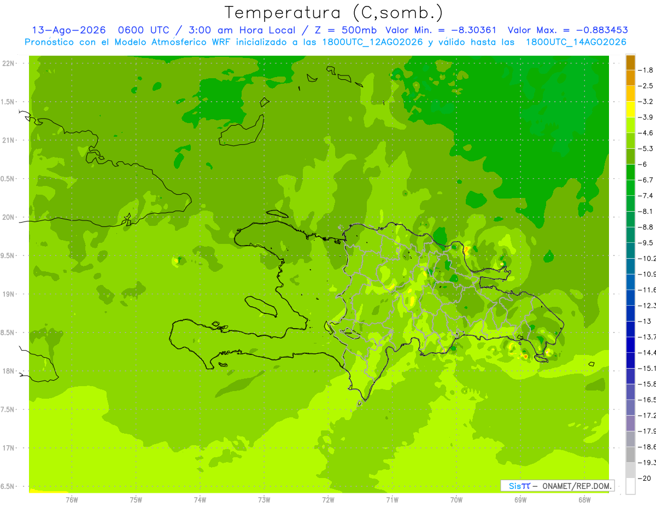Click the "SisTT - ONAMET/REP.DOM." label
The image size is (656, 507).
pyautogui.click(x=557, y=486)
